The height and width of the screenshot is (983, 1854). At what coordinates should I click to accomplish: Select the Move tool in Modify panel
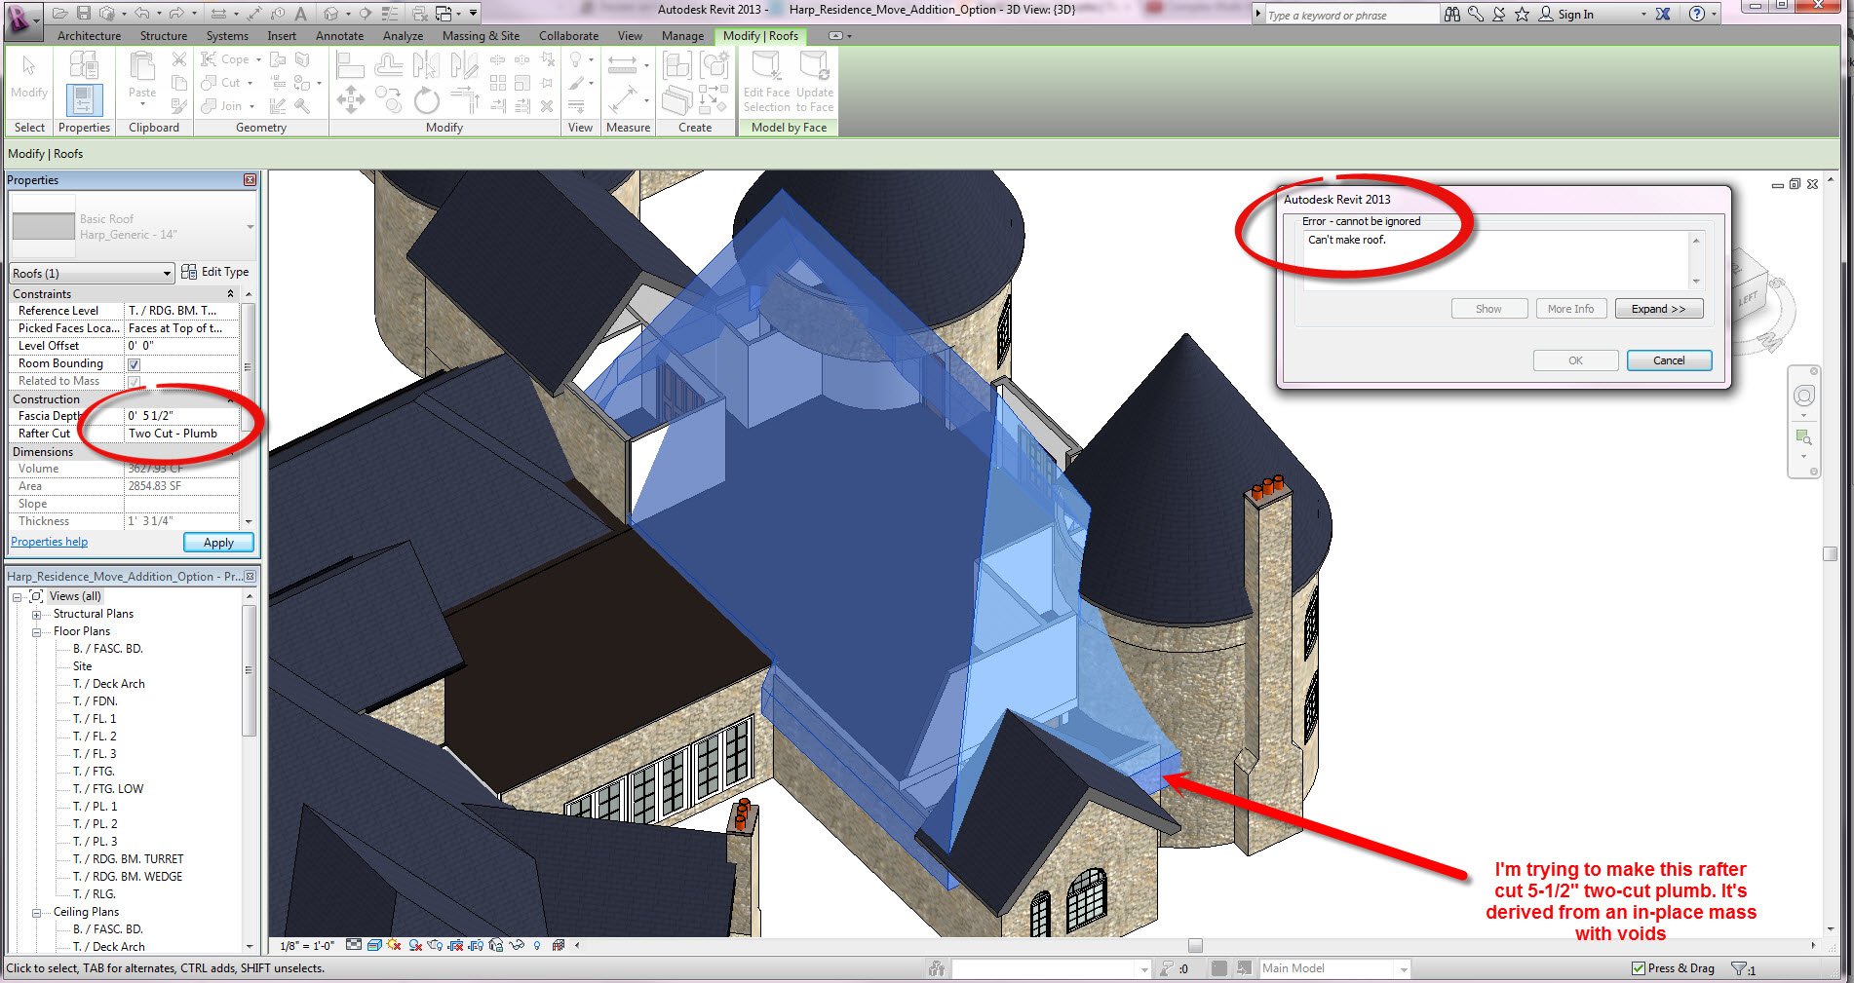(x=350, y=99)
